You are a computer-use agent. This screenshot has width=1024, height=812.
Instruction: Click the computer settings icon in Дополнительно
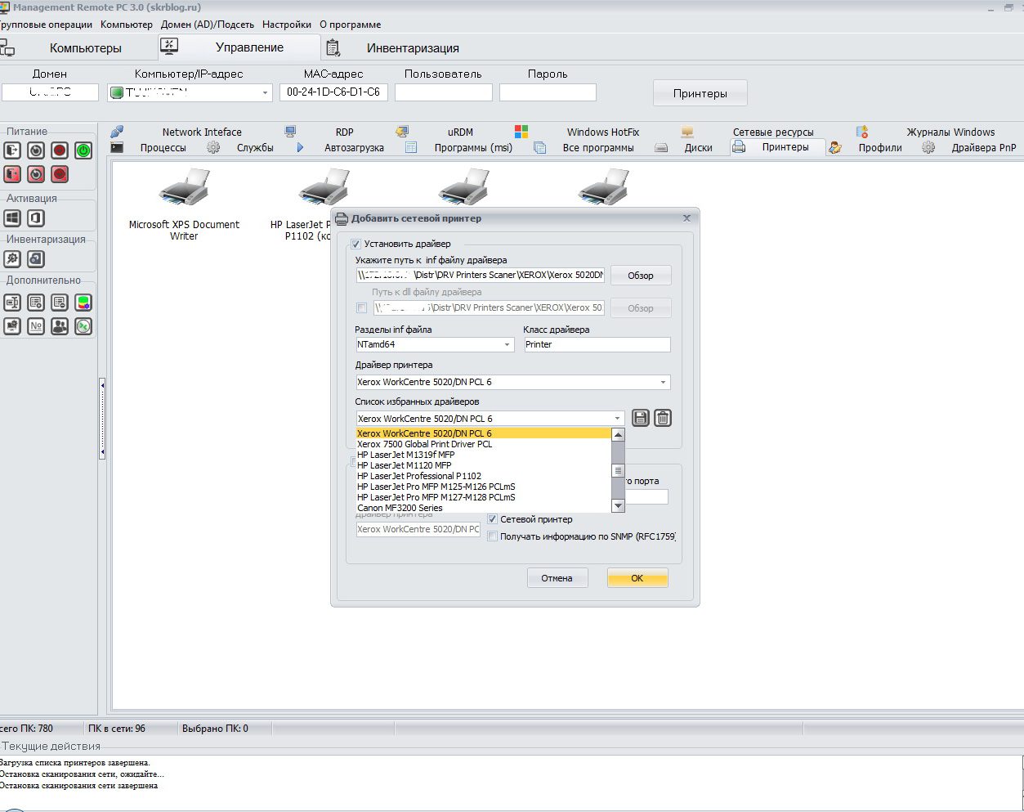12,326
